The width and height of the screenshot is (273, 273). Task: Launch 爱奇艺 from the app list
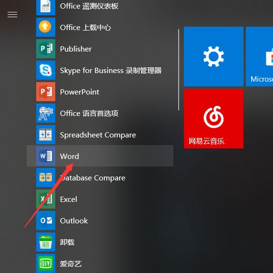(71, 264)
